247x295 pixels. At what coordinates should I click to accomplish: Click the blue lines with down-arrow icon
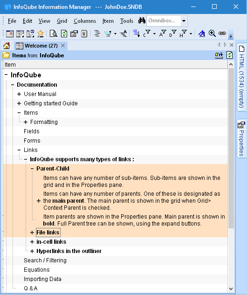point(136,34)
